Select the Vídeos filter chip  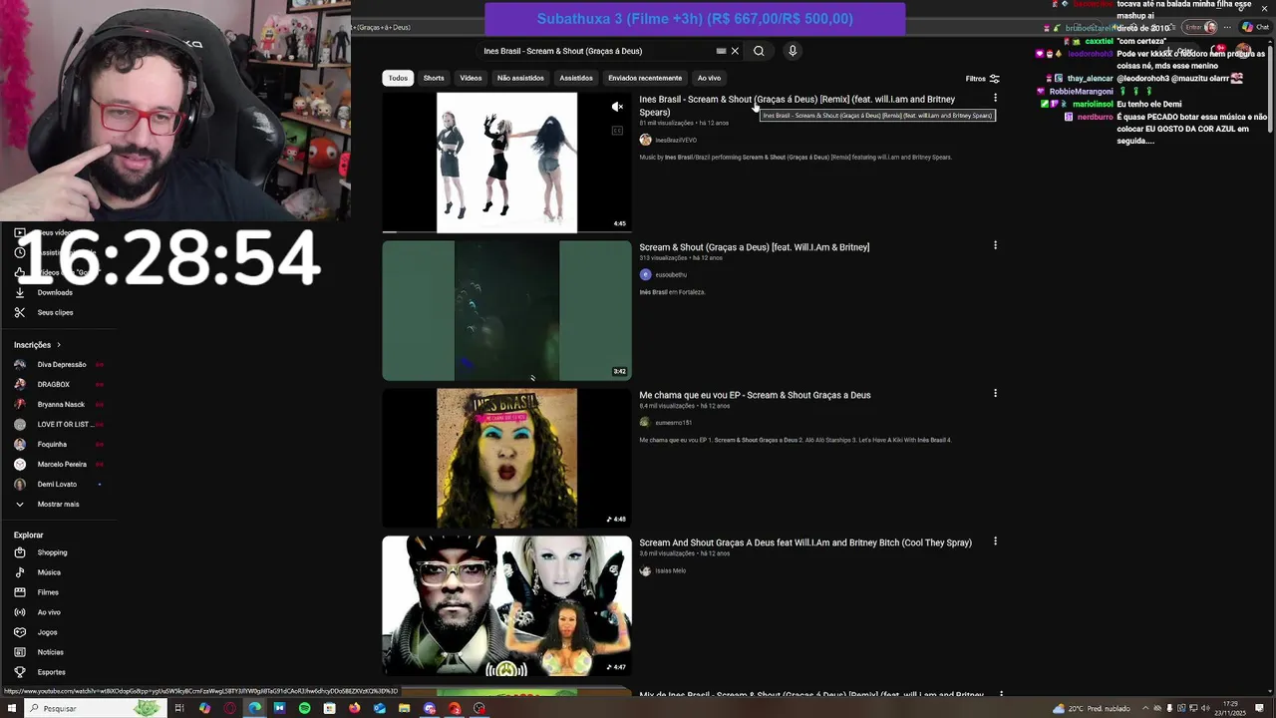[471, 78]
